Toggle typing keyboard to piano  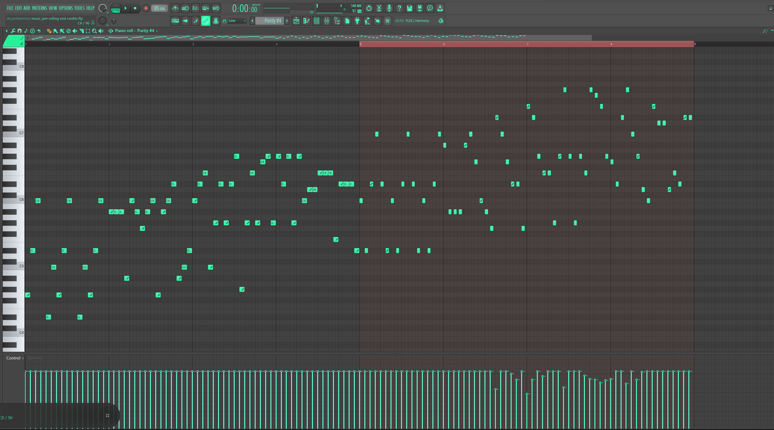click(x=175, y=21)
